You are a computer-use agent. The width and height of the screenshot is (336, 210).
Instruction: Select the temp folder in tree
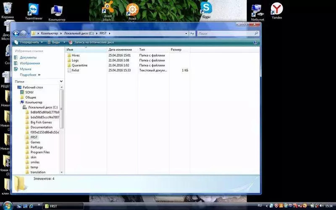point(34,167)
